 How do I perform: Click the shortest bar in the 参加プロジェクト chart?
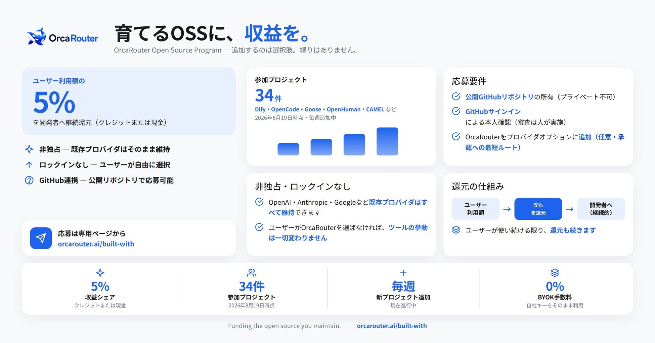tap(288, 149)
